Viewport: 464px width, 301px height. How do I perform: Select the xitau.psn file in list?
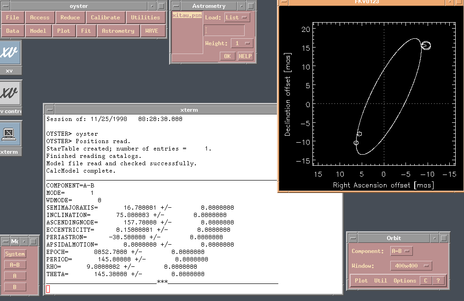(x=187, y=15)
